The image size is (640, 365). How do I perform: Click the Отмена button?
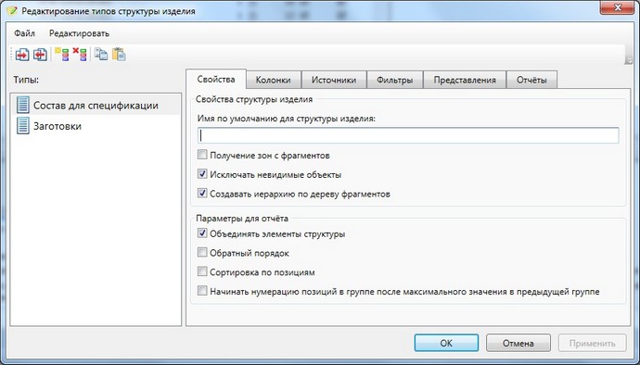[x=518, y=343]
